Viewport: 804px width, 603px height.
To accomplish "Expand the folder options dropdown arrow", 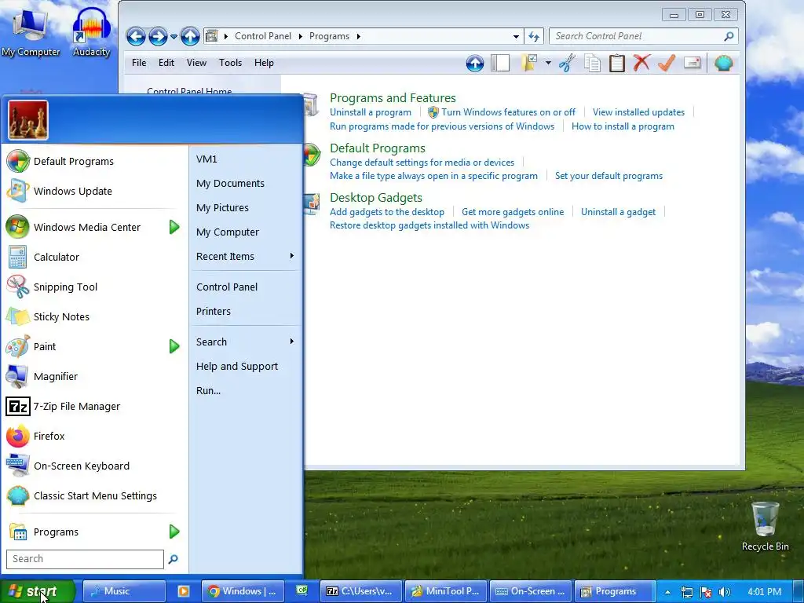I will [548, 63].
